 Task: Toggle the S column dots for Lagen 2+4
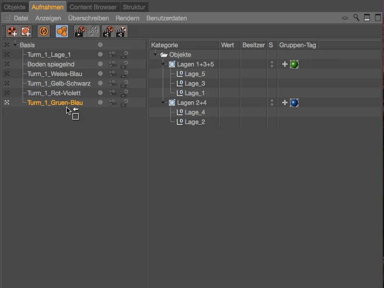[272, 103]
